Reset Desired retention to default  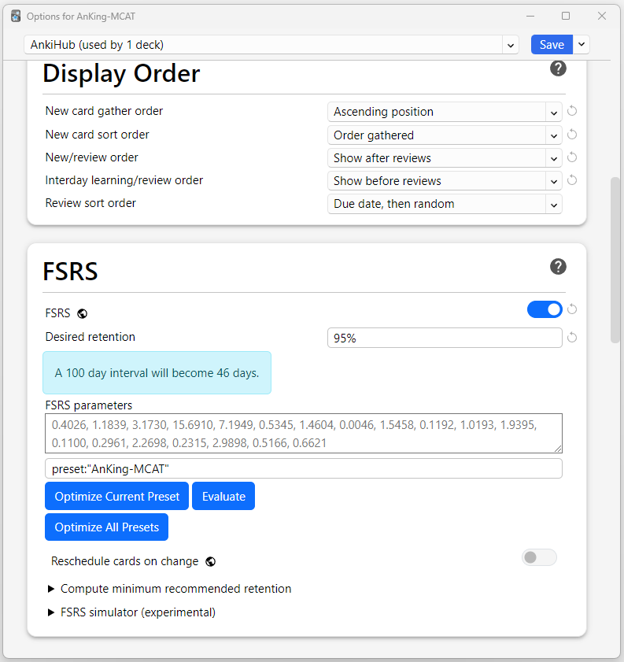pyautogui.click(x=572, y=338)
